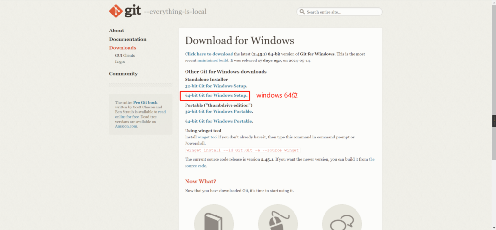Open the Logos page
496x230 pixels.
[120, 61]
